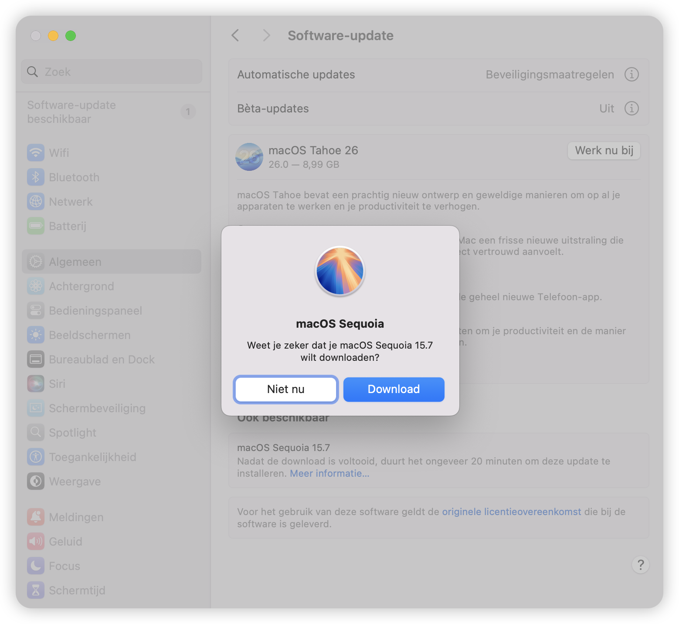
Task: Click the yellow minimize window button
Action: [53, 36]
